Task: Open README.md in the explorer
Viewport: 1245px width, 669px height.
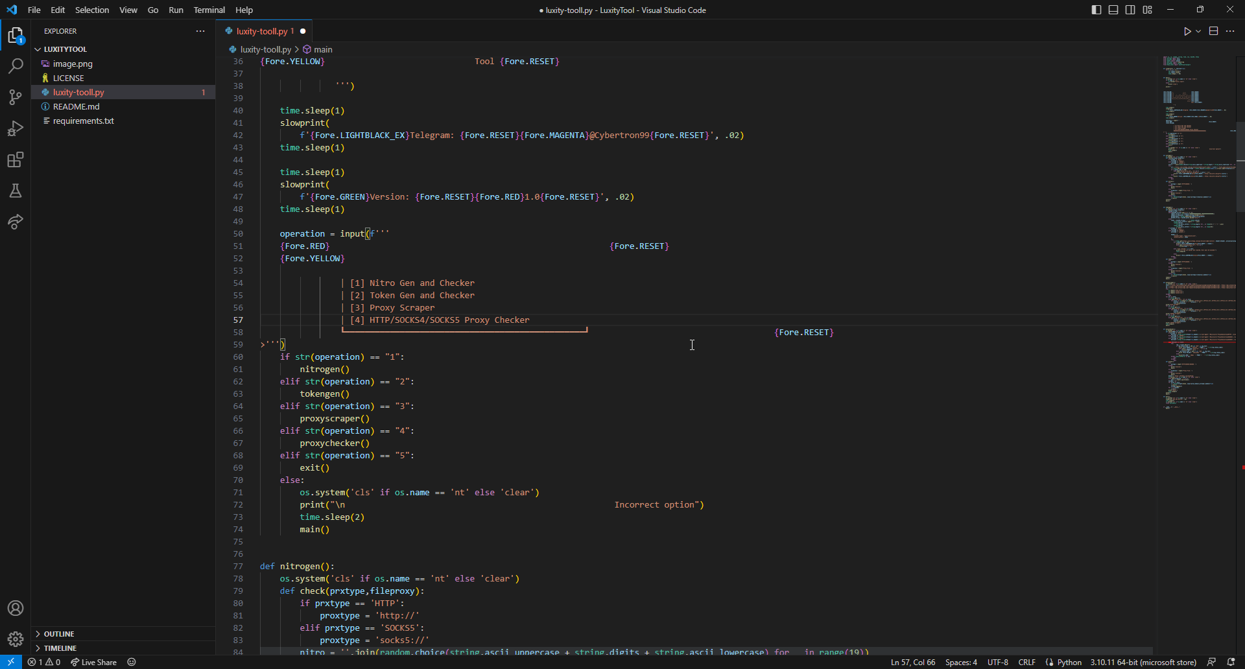Action: (76, 106)
